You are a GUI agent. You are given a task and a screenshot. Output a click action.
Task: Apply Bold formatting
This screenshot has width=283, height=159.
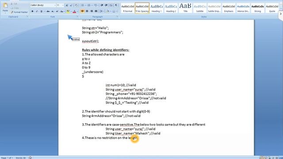click(32, 11)
